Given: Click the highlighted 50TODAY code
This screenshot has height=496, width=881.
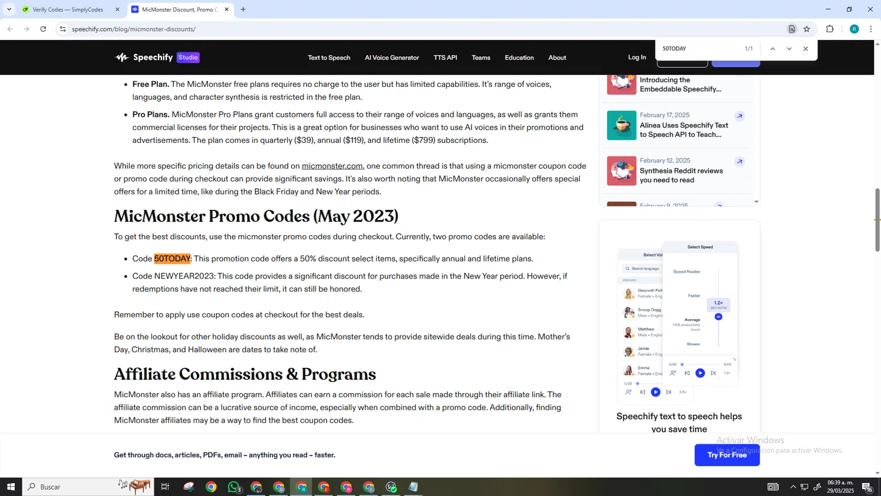Looking at the screenshot, I should coord(172,259).
